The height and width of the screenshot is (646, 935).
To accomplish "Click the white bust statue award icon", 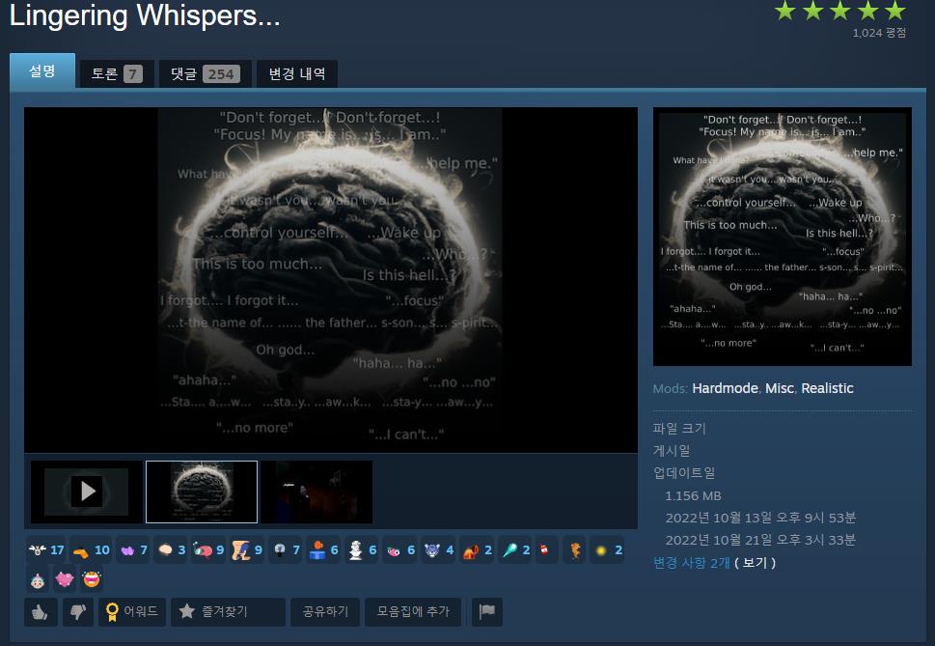I will pos(355,550).
